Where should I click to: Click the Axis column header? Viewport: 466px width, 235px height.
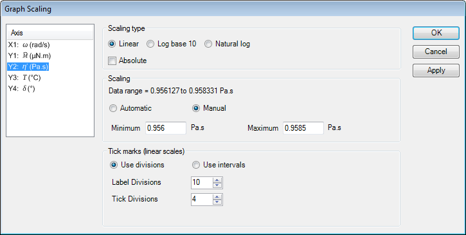(x=50, y=32)
